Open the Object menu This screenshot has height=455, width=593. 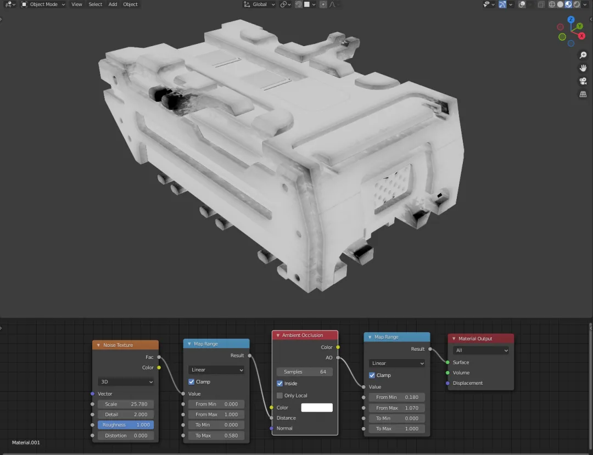(131, 4)
